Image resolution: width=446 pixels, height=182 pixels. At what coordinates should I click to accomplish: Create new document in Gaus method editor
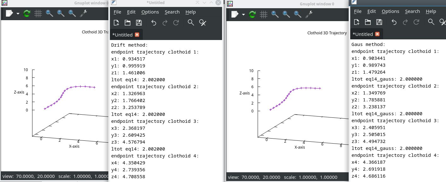click(x=357, y=22)
